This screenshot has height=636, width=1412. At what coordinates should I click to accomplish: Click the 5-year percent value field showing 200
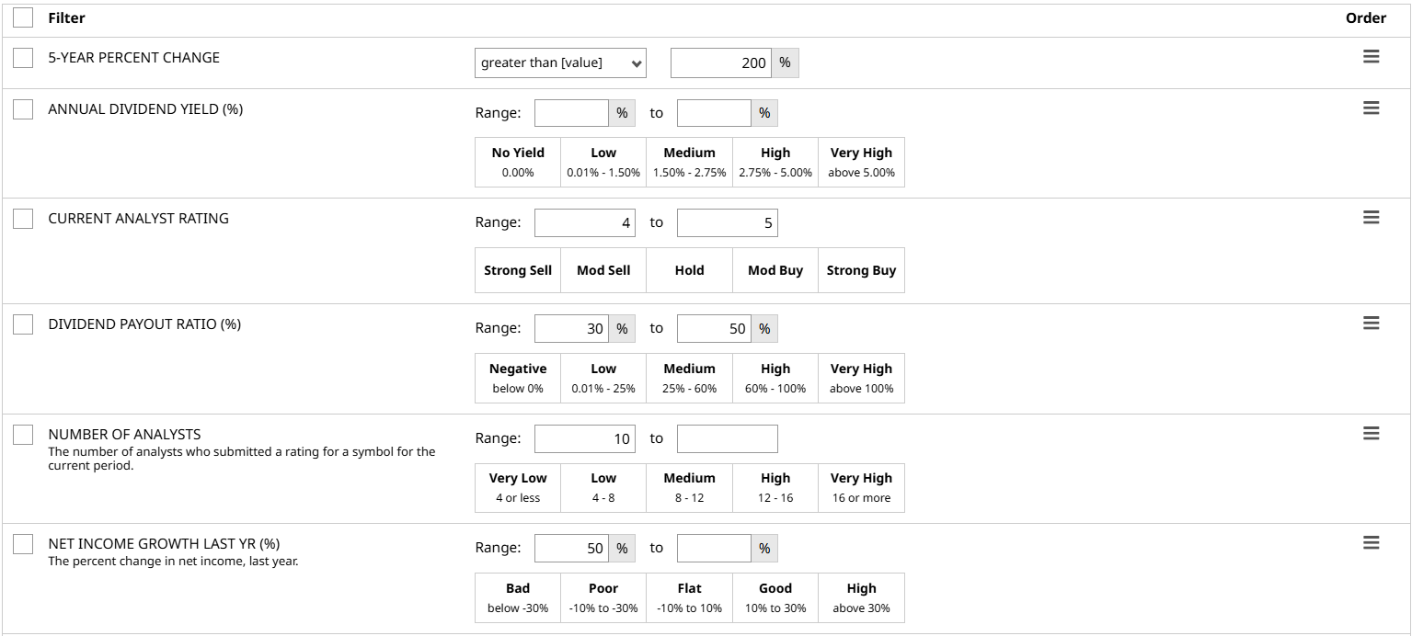(x=720, y=62)
